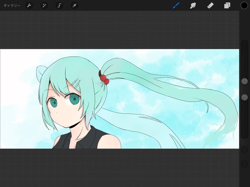250x187 pixels.
Task: Tap the Redo arrow button
Action: click(x=244, y=164)
